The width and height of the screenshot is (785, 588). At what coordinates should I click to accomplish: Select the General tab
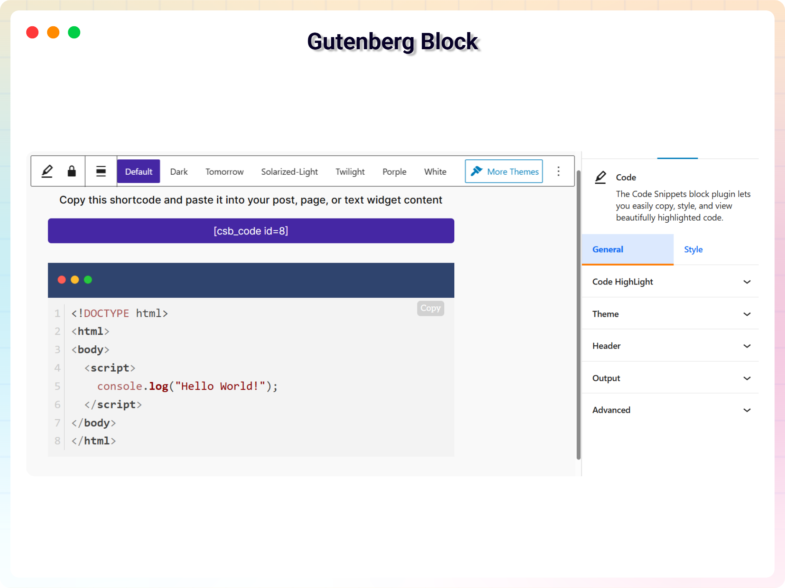coord(608,249)
